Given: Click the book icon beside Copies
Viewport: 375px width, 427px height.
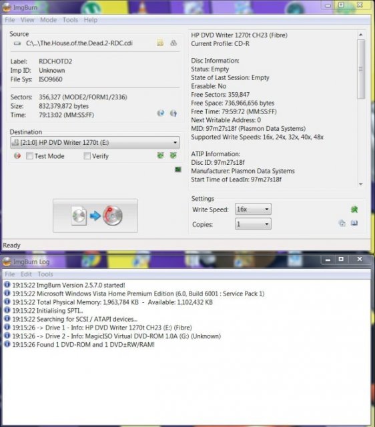Looking at the screenshot, I should (354, 224).
